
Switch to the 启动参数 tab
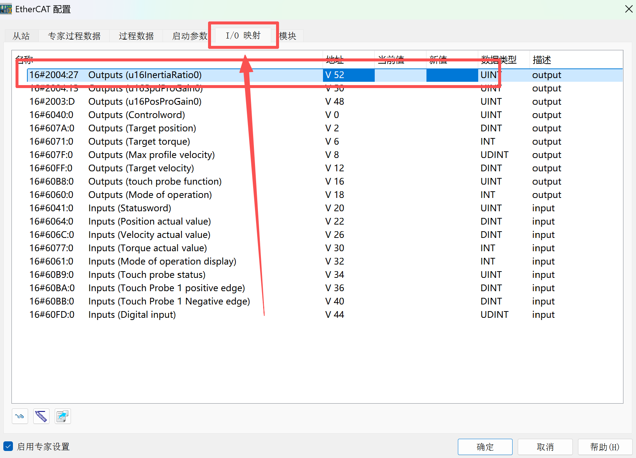[190, 36]
